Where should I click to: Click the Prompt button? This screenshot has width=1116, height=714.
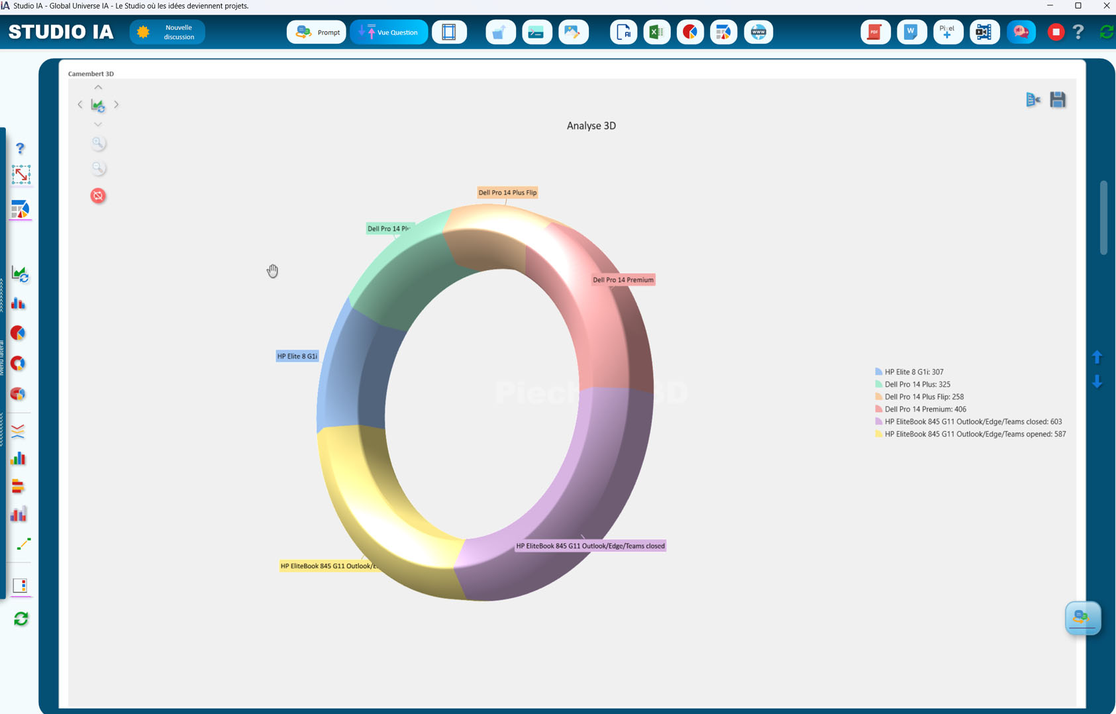(317, 32)
